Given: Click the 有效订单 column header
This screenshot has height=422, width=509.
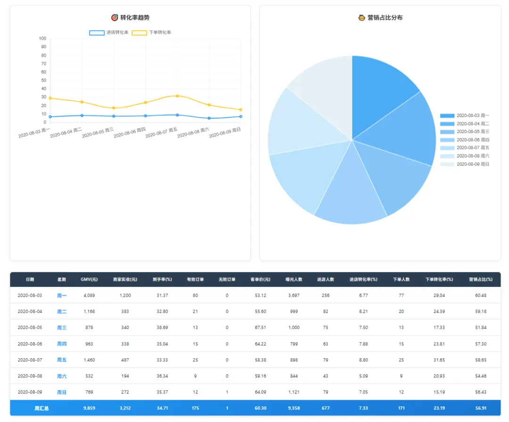Looking at the screenshot, I should [196, 279].
